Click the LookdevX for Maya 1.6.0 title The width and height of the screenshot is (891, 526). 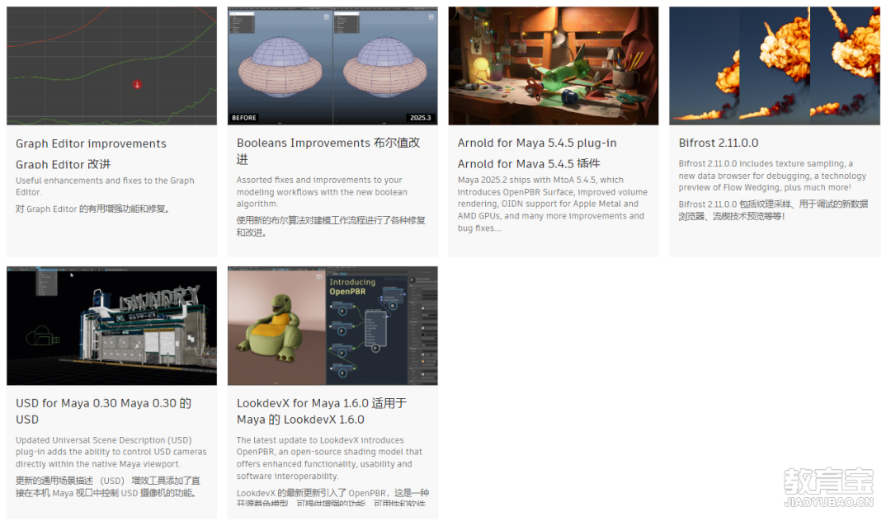(322, 411)
